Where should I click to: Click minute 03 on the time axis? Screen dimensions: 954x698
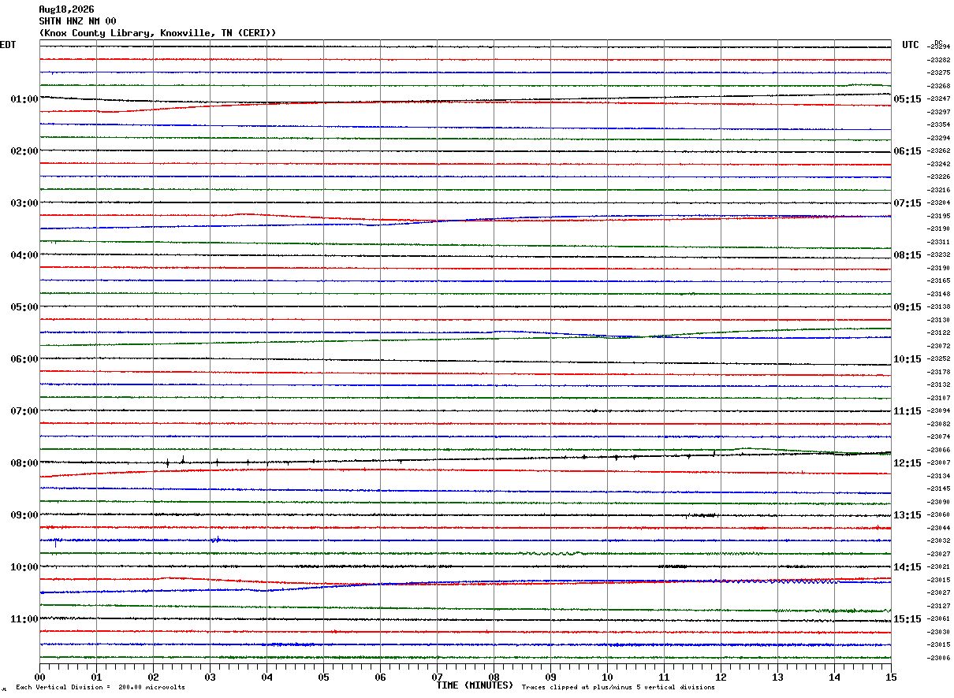[210, 677]
